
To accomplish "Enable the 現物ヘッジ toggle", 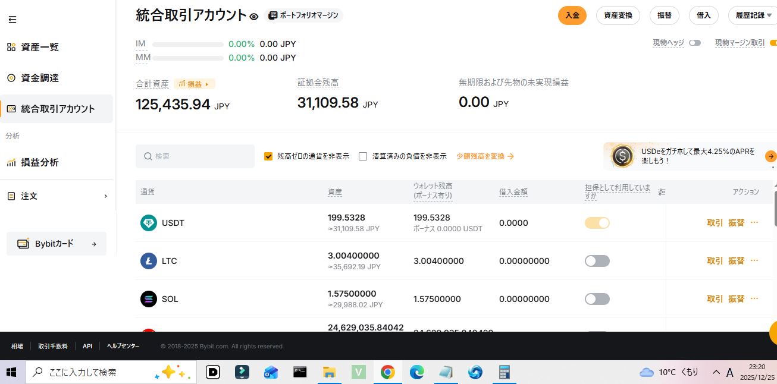I will pyautogui.click(x=694, y=43).
